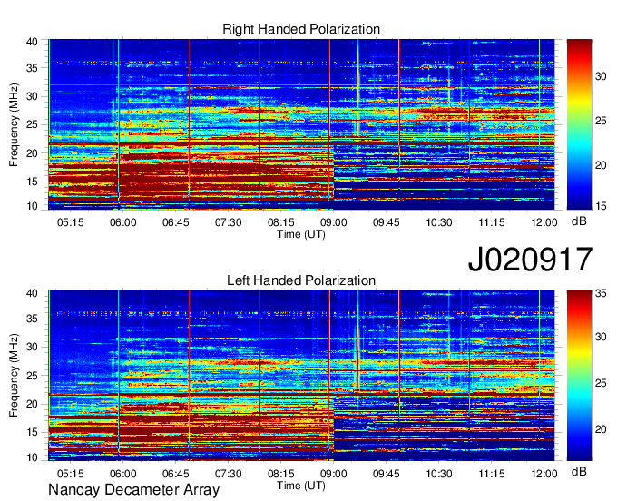This screenshot has height=501, width=617.
Task: Click 06:00 tick under left-handed plot
Action: click(x=122, y=474)
